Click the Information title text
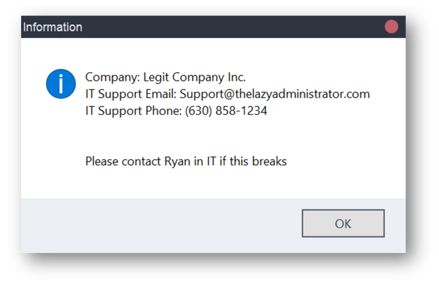This screenshot has height=284, width=439. point(53,27)
